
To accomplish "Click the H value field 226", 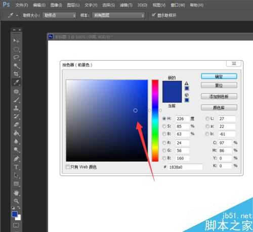I will [x=182, y=119].
